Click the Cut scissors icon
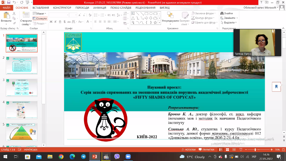Screen dimensions: 286x161 (14, 14)
